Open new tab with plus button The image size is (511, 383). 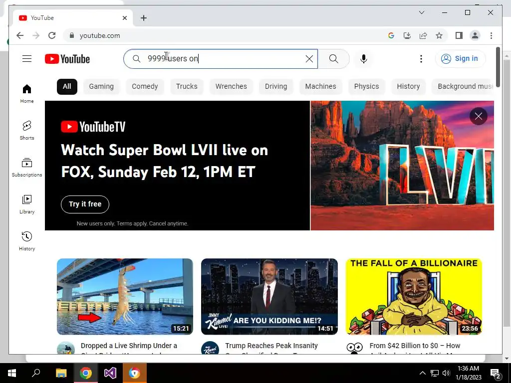[x=143, y=18]
